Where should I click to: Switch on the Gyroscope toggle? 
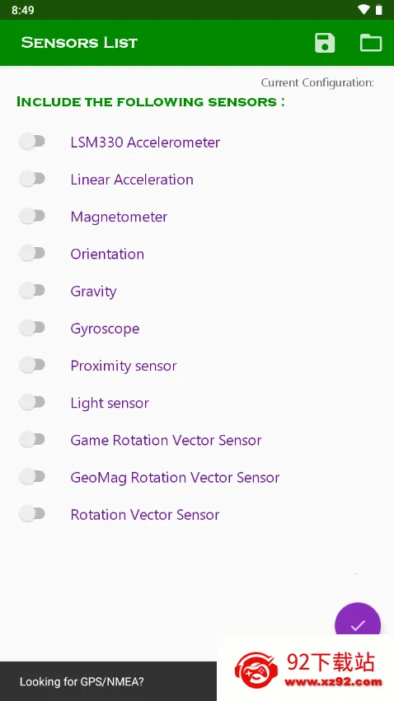(x=32, y=328)
